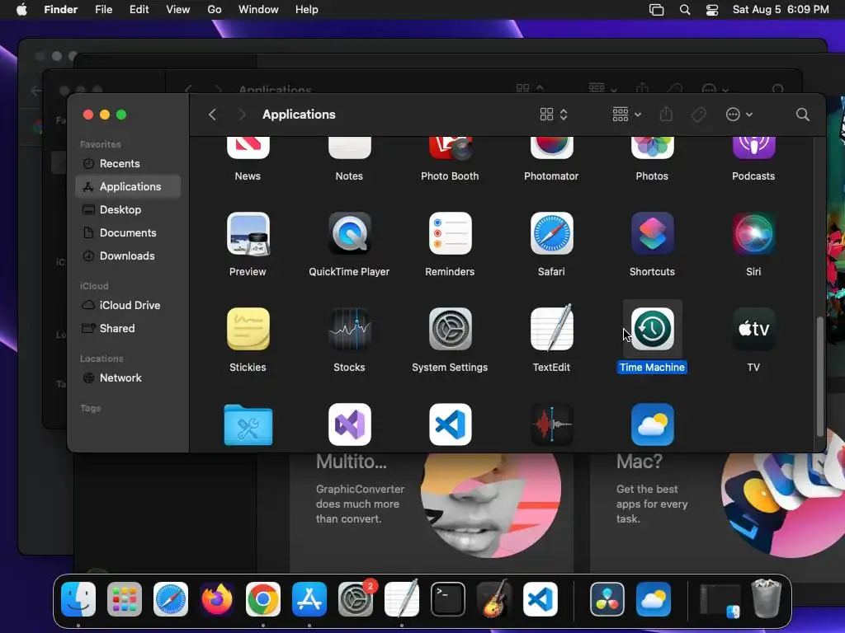Click the Stage Manager menu bar icon
845x633 pixels.
(656, 10)
